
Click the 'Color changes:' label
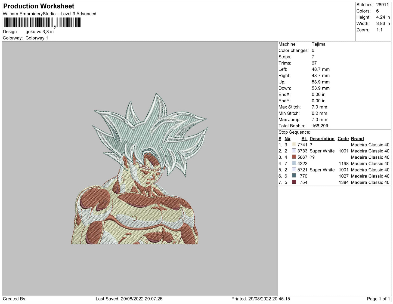pyautogui.click(x=293, y=50)
